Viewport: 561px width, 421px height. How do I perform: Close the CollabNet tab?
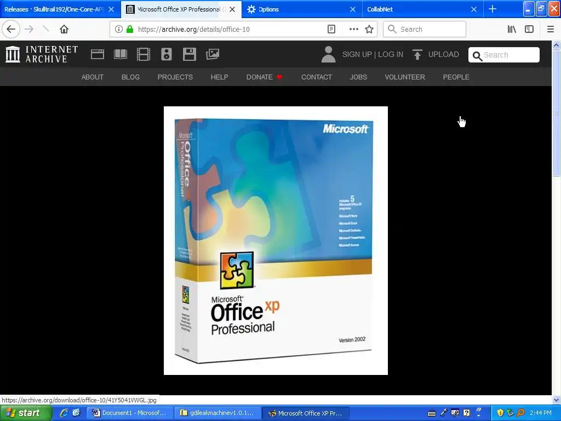pyautogui.click(x=474, y=9)
